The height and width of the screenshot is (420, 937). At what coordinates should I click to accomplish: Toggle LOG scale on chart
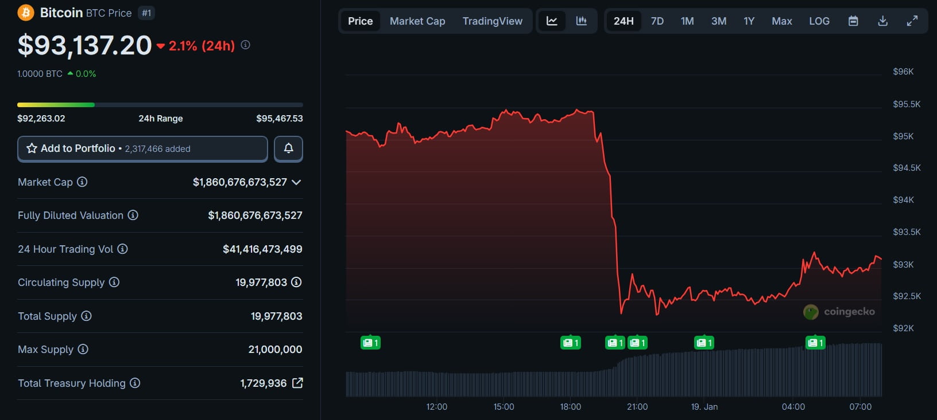coord(819,21)
